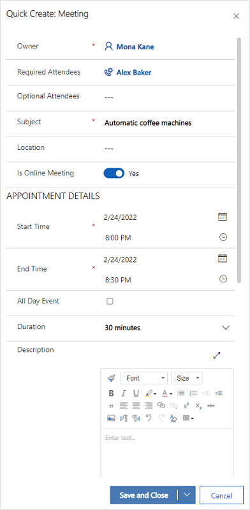Align description text left

pos(123,405)
